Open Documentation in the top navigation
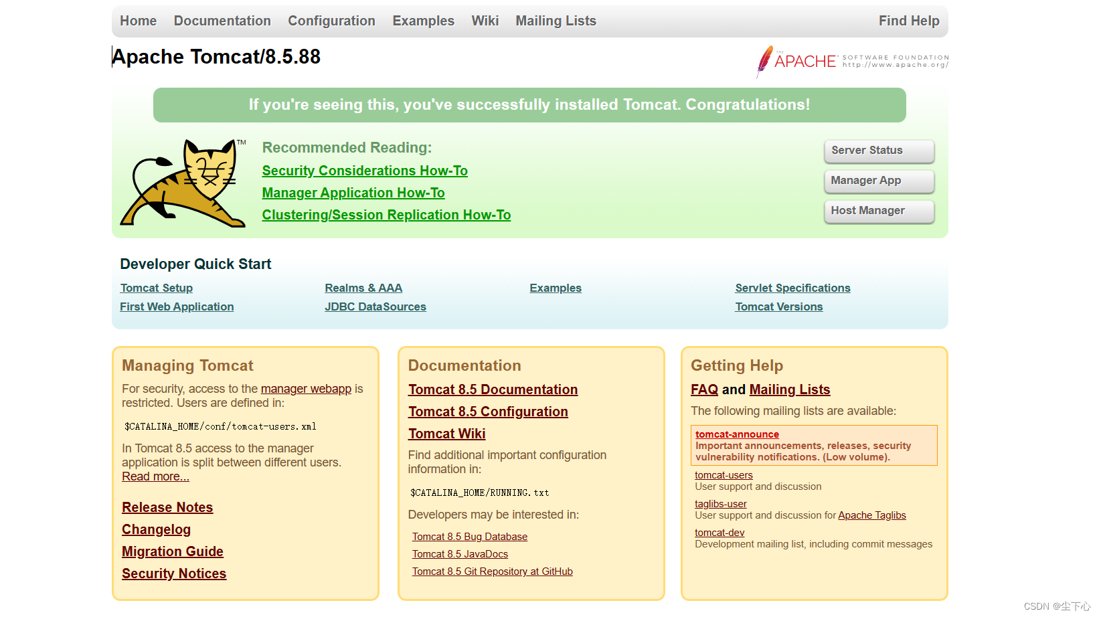Viewport: 1101px width, 617px height. point(222,21)
